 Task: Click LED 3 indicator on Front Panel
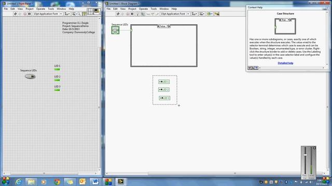(57, 90)
